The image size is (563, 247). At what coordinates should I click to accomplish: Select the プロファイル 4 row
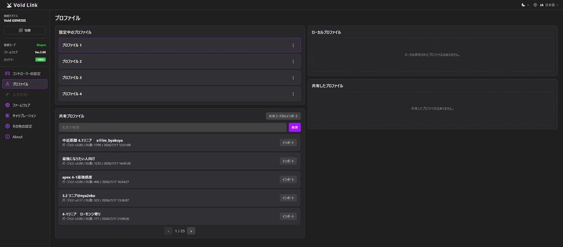click(x=180, y=93)
